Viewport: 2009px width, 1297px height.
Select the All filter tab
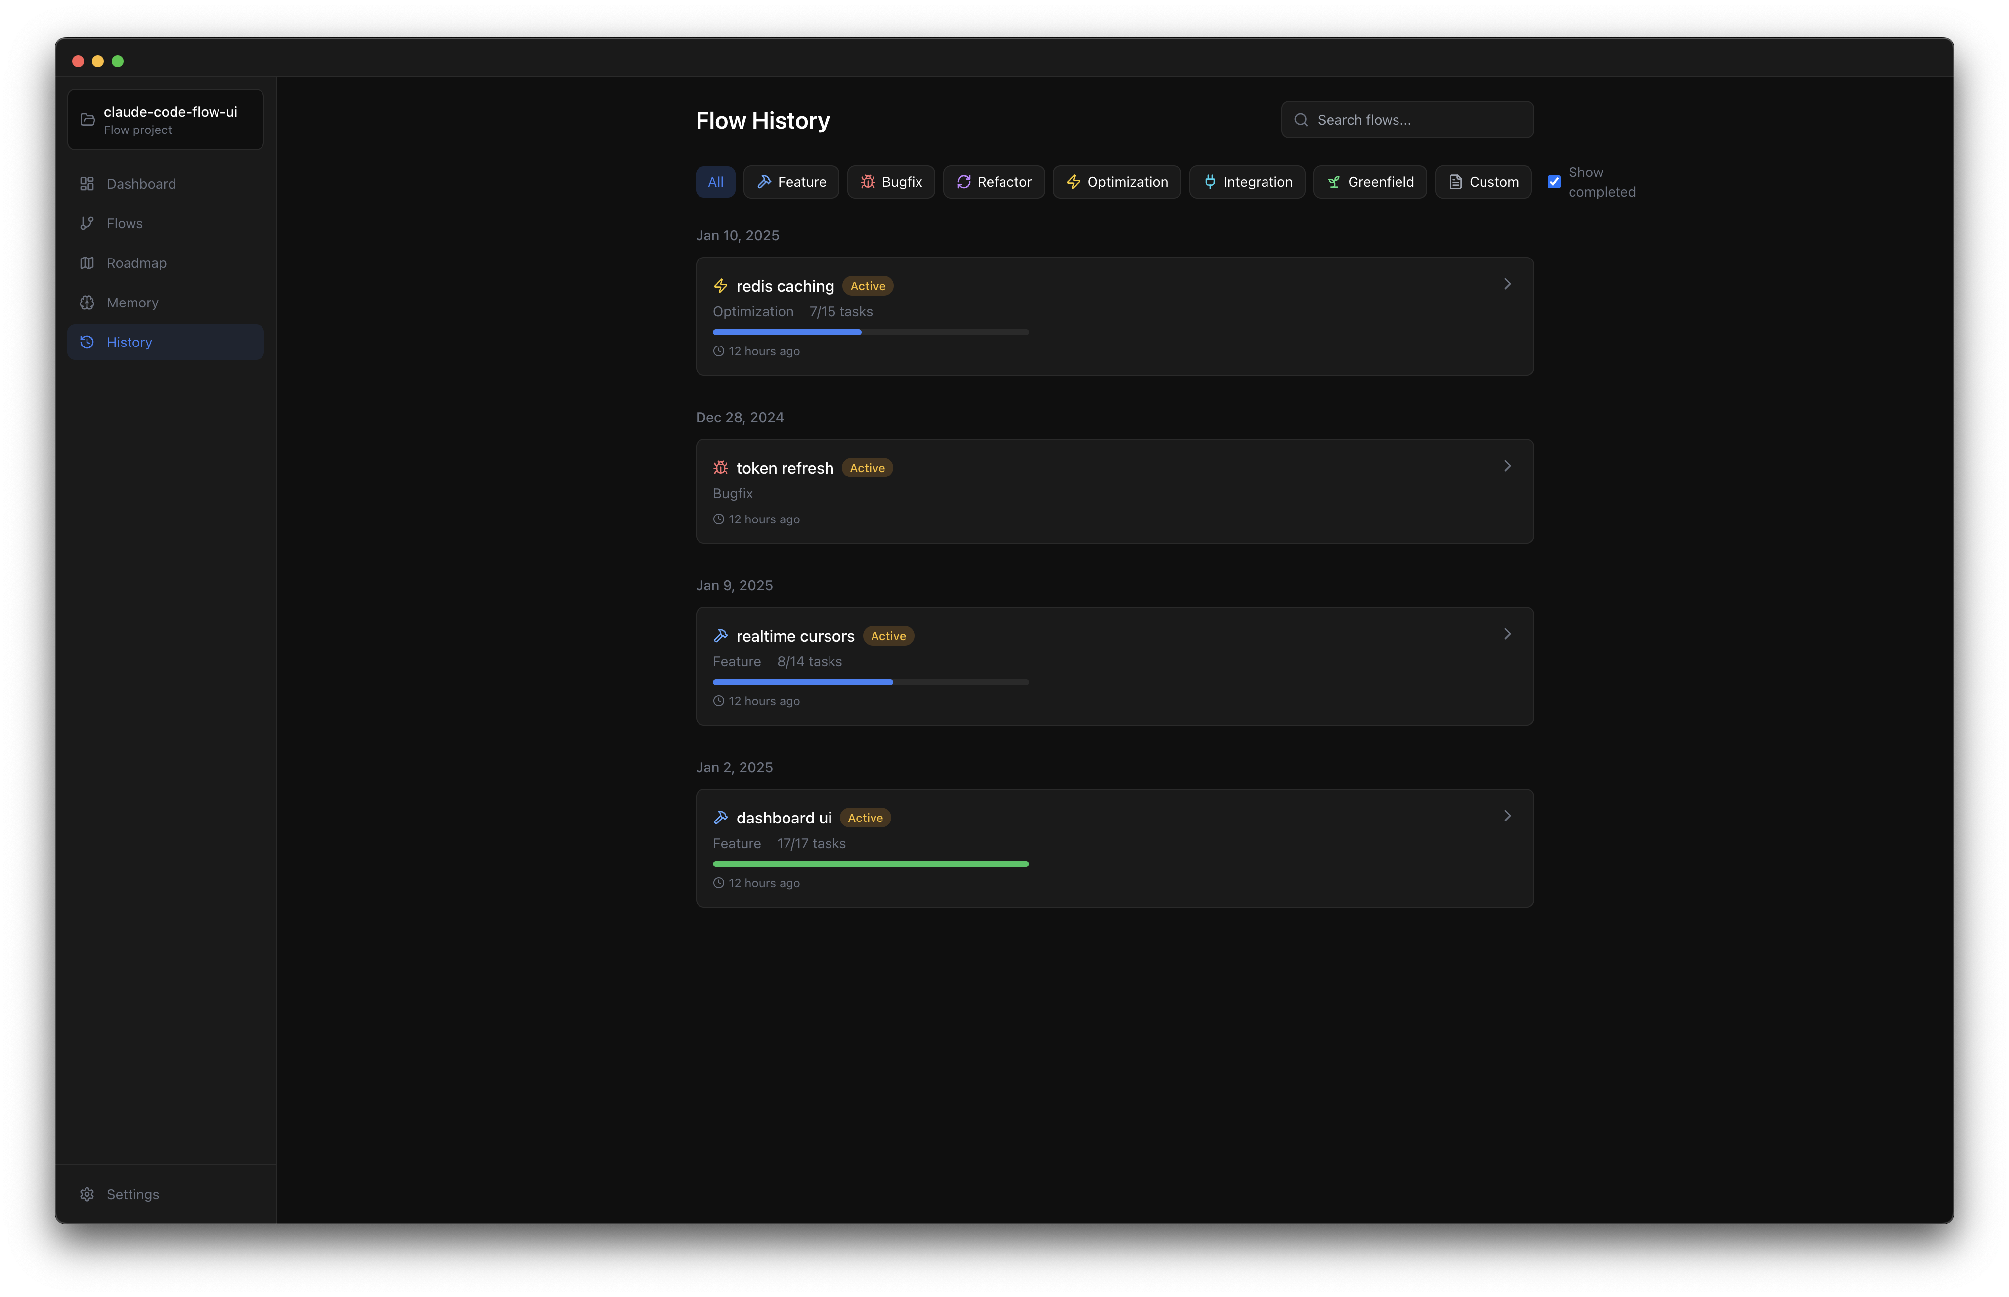715,182
